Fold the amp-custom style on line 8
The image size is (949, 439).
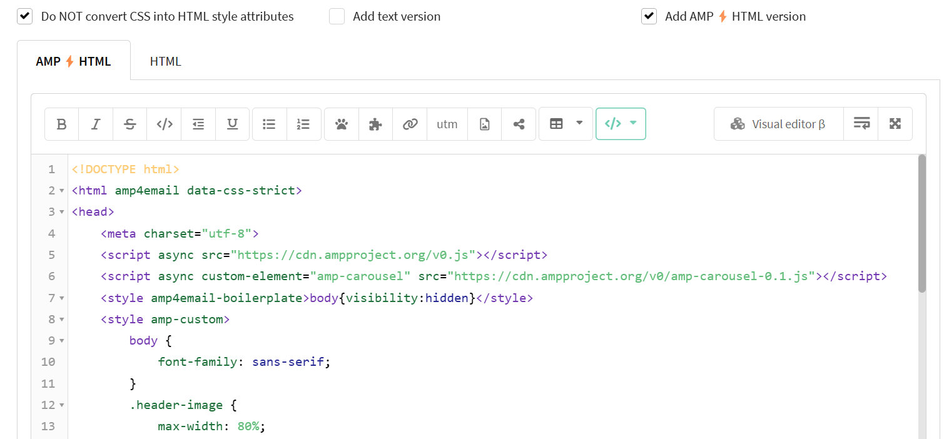tap(61, 320)
